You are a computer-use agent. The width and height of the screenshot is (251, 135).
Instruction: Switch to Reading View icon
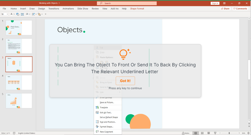209,133
